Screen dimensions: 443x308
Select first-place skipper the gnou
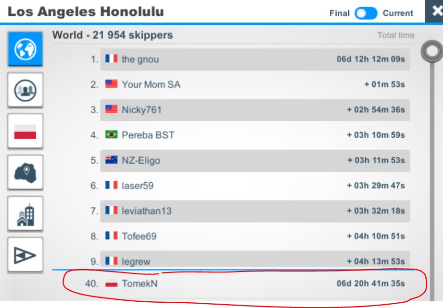[x=255, y=59]
